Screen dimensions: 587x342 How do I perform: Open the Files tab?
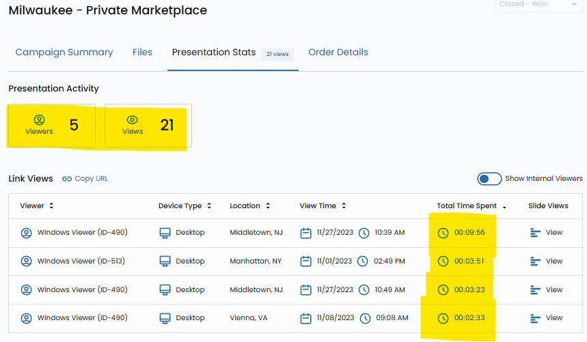[x=142, y=53]
